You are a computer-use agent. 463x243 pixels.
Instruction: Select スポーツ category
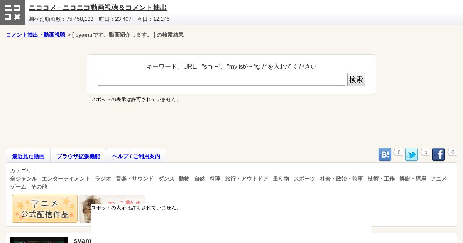tap(304, 179)
